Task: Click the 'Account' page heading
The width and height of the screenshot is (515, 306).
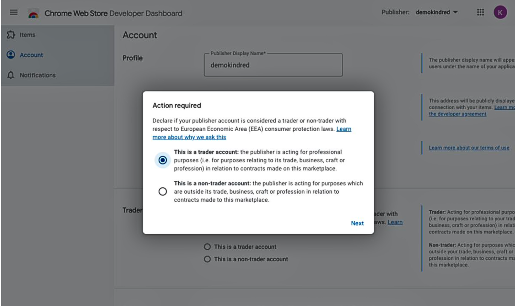Action: 140,35
